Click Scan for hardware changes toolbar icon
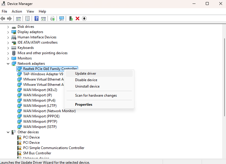This screenshot has width=226, height=164. pyautogui.click(x=62, y=18)
